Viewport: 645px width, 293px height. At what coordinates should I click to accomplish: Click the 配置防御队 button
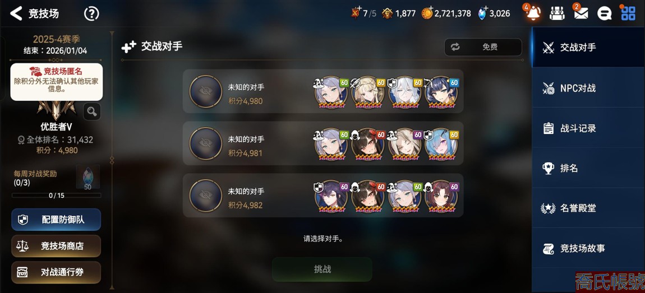(x=56, y=220)
